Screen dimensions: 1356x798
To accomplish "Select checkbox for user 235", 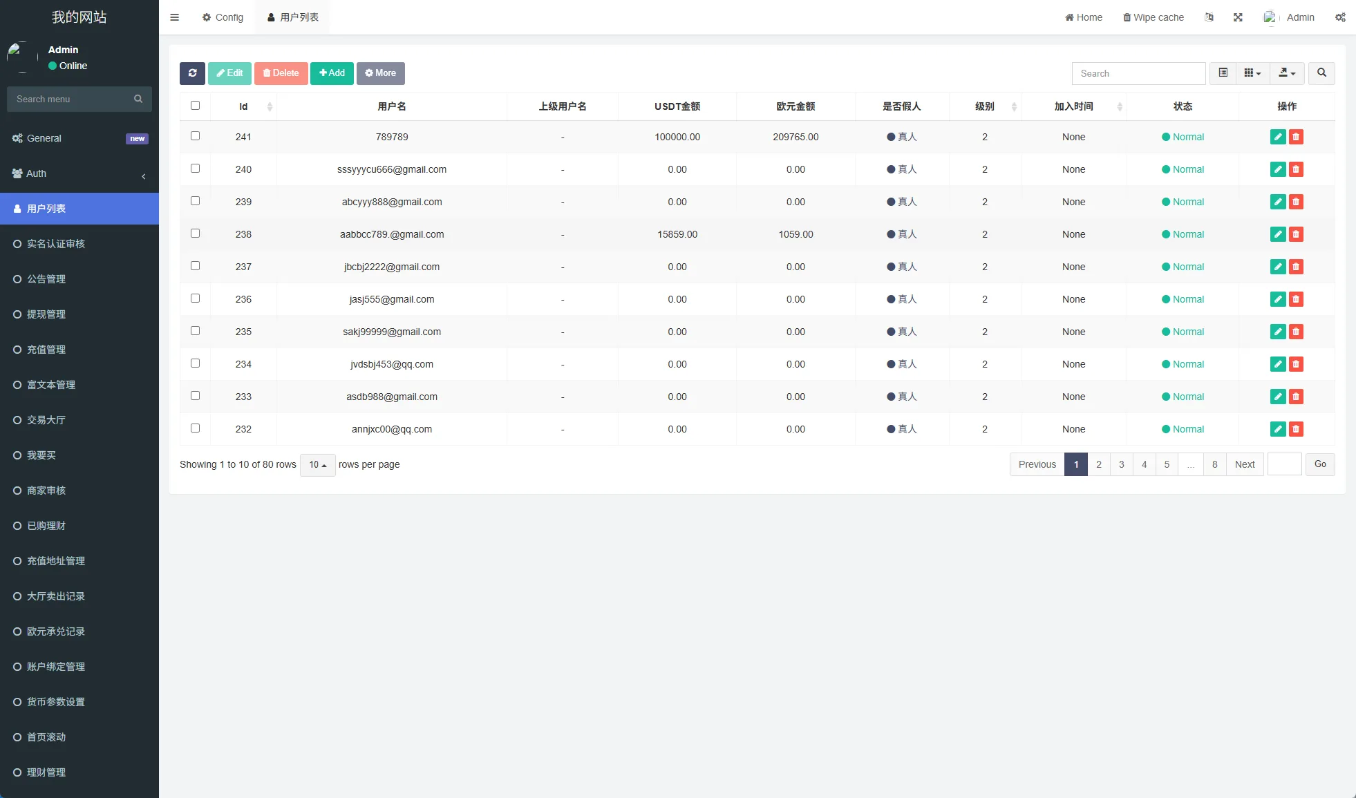I will point(195,331).
